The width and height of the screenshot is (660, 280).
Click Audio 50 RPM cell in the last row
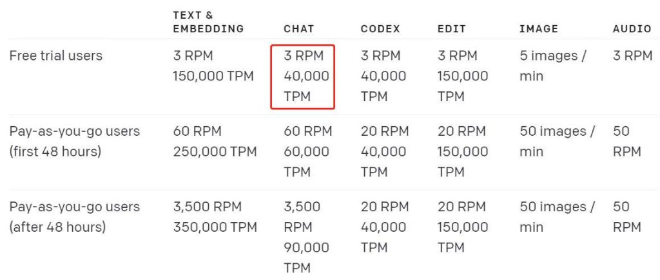pos(626,217)
